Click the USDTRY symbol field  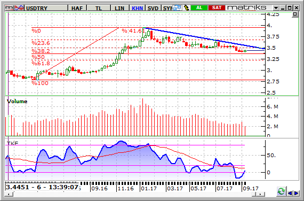[46, 8]
